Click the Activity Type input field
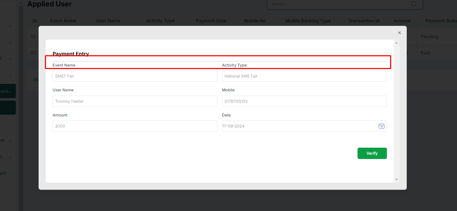This screenshot has width=457, height=211. 304,76
